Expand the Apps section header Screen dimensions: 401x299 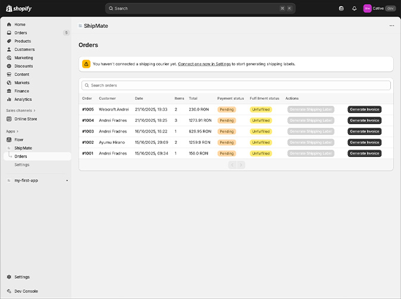coord(12,131)
